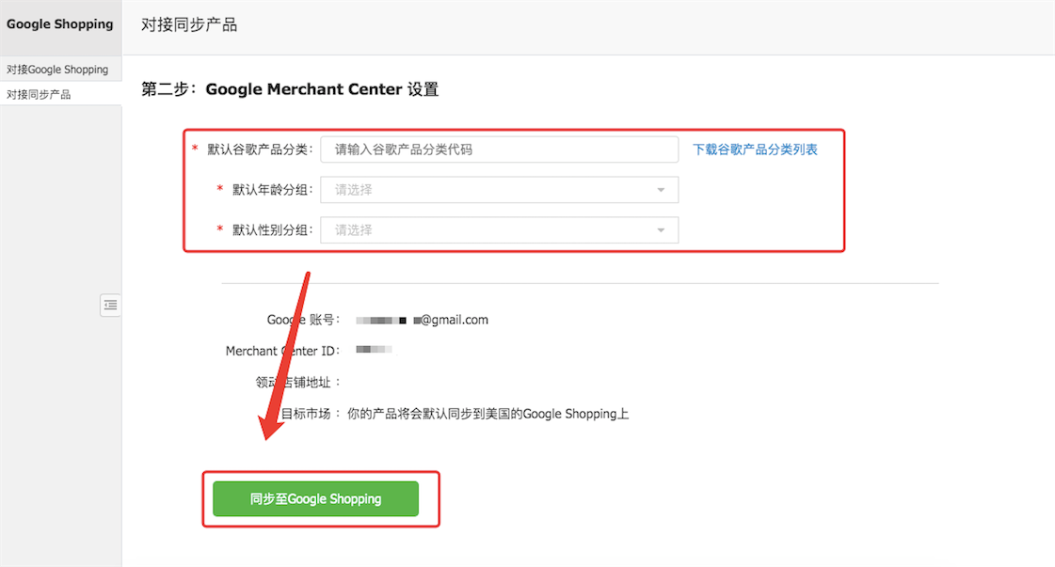Select 对接Google Shopping in the sidebar
This screenshot has width=1055, height=567.
tap(57, 70)
